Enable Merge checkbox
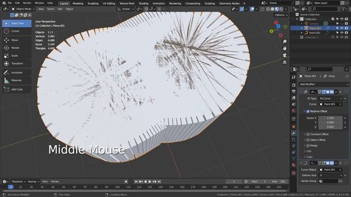This screenshot has height=197, width=351. 308,146
